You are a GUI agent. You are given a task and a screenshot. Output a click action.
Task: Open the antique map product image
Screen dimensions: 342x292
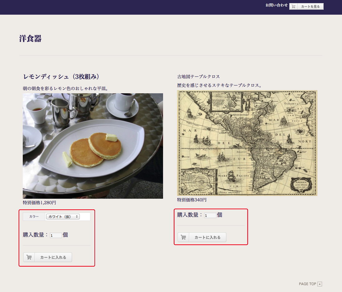pyautogui.click(x=247, y=143)
